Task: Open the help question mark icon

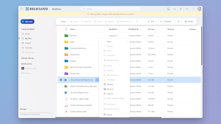Action: 193,9
